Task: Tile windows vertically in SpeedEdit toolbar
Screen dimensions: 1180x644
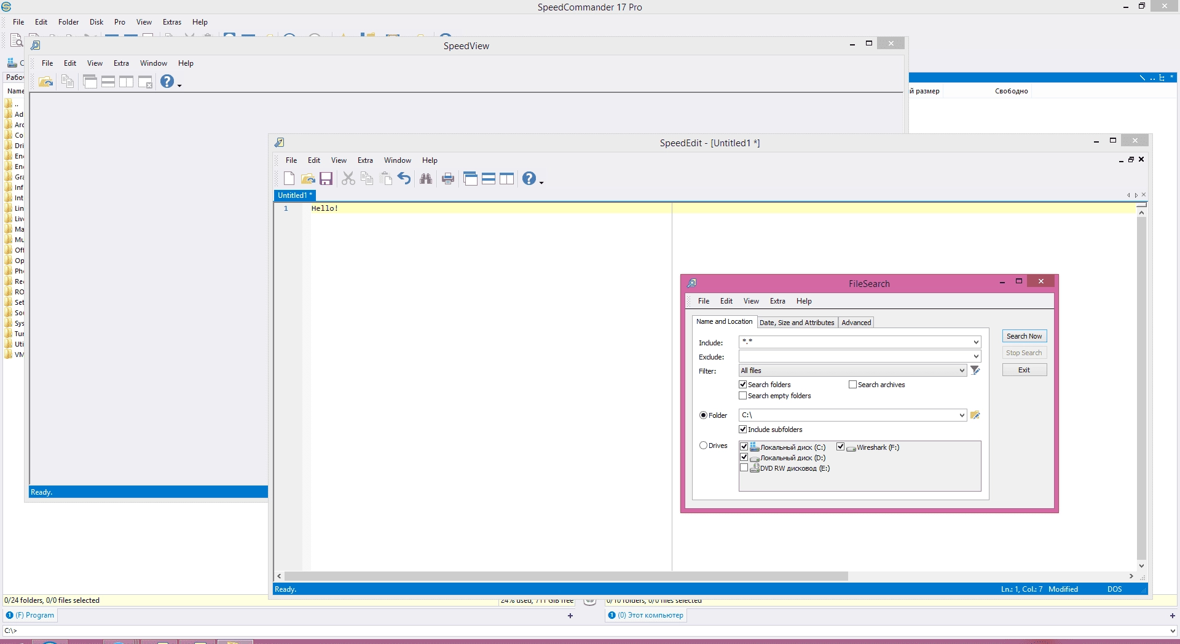Action: click(507, 178)
